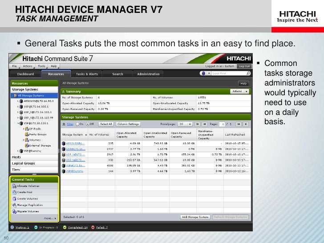Expand the USP_V@172.16.110.1 tree node
Viewport: 324px width, 243px height.
(18, 112)
